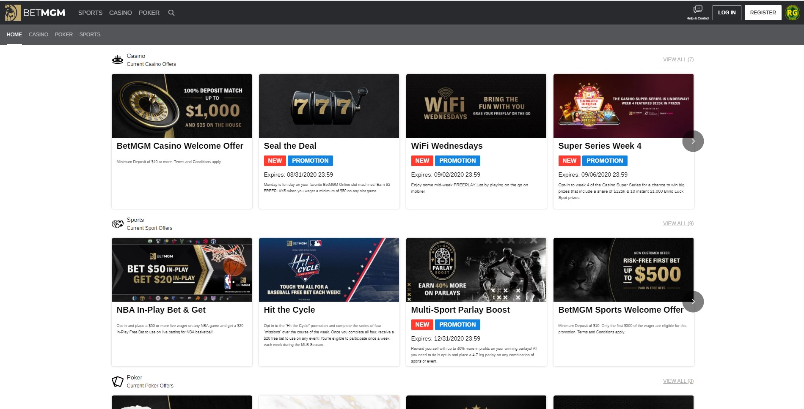Click the RG responsible gaming badge
Image resolution: width=804 pixels, height=409 pixels.
tap(792, 13)
